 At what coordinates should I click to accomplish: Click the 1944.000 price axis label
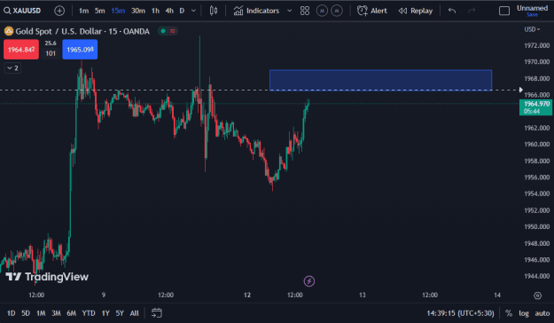tap(536, 276)
